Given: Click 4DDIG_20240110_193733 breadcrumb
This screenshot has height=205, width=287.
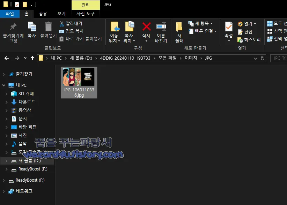Looking at the screenshot, I should pyautogui.click(x=125, y=58).
